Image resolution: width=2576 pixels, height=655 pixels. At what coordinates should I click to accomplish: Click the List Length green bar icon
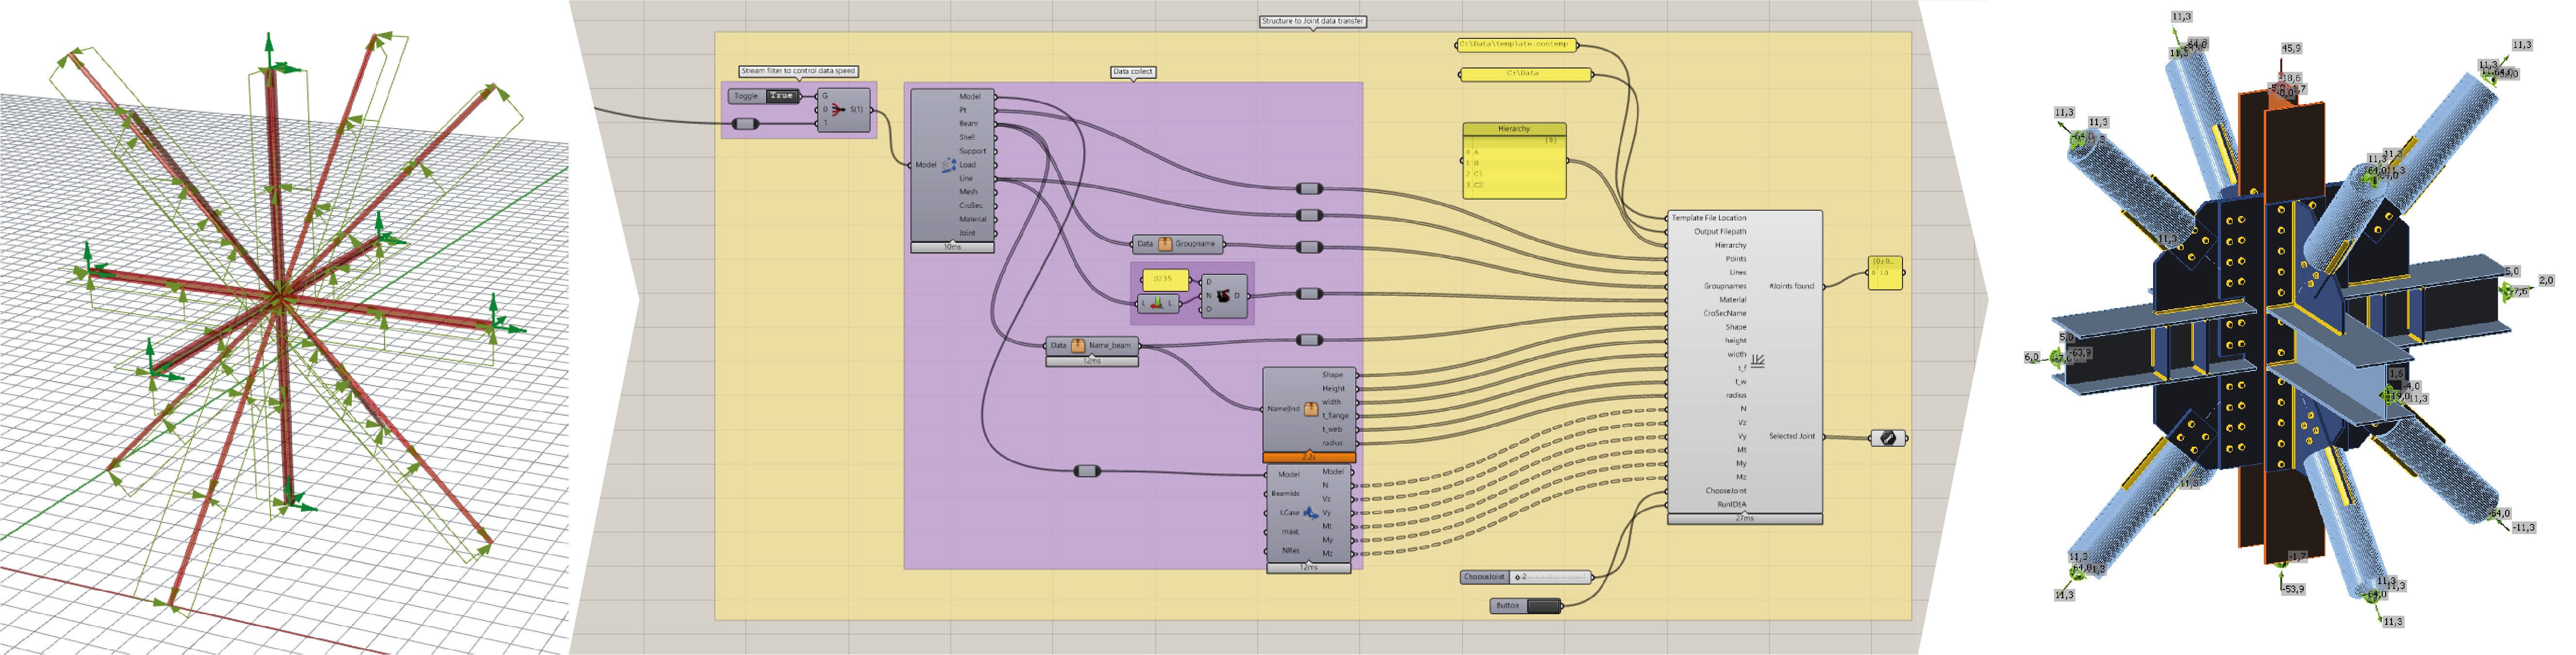(x=1157, y=303)
